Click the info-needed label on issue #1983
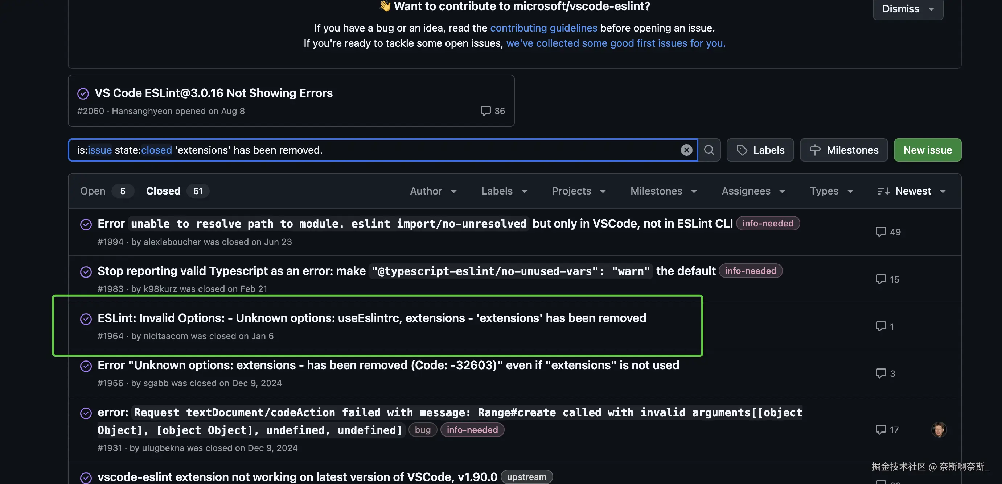 (x=750, y=271)
